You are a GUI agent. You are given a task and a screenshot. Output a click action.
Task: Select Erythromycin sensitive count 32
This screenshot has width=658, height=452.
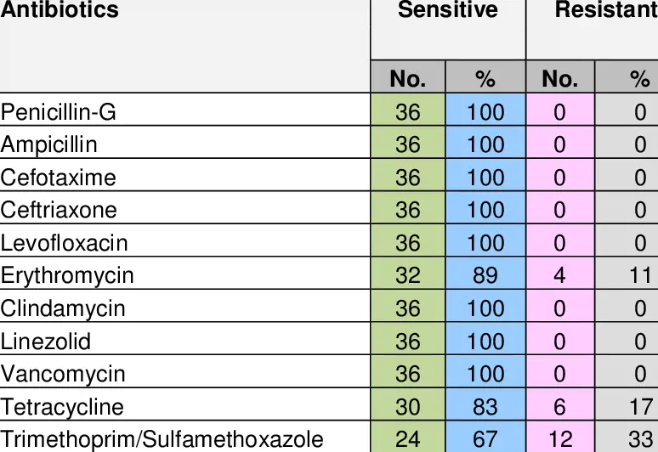[x=408, y=275]
